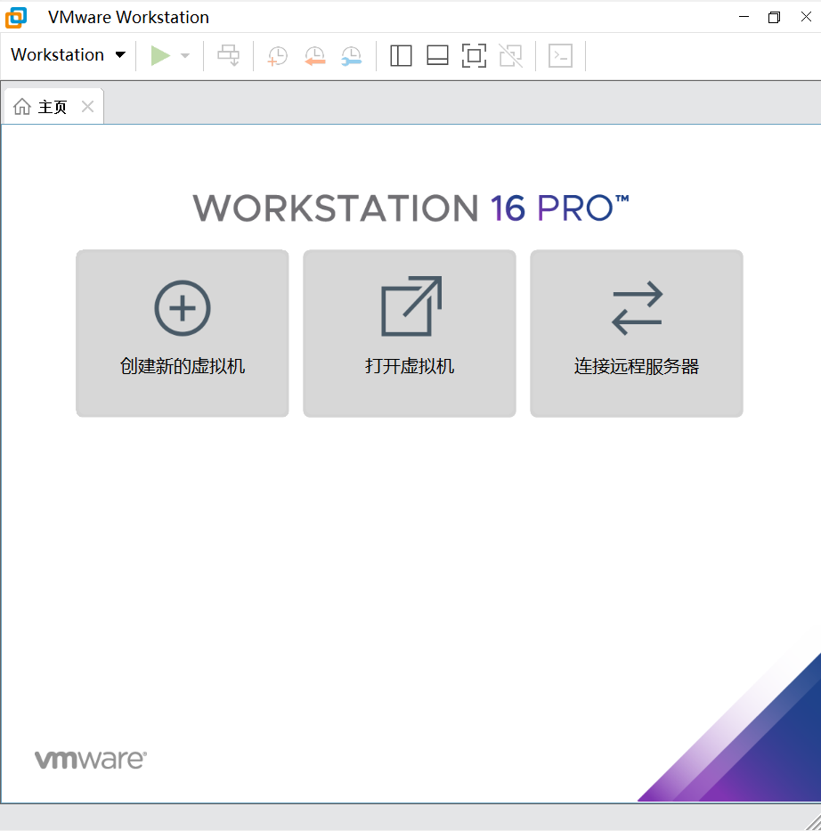Click the window resize grip corner
This screenshot has width=821, height=831.
pos(813,822)
